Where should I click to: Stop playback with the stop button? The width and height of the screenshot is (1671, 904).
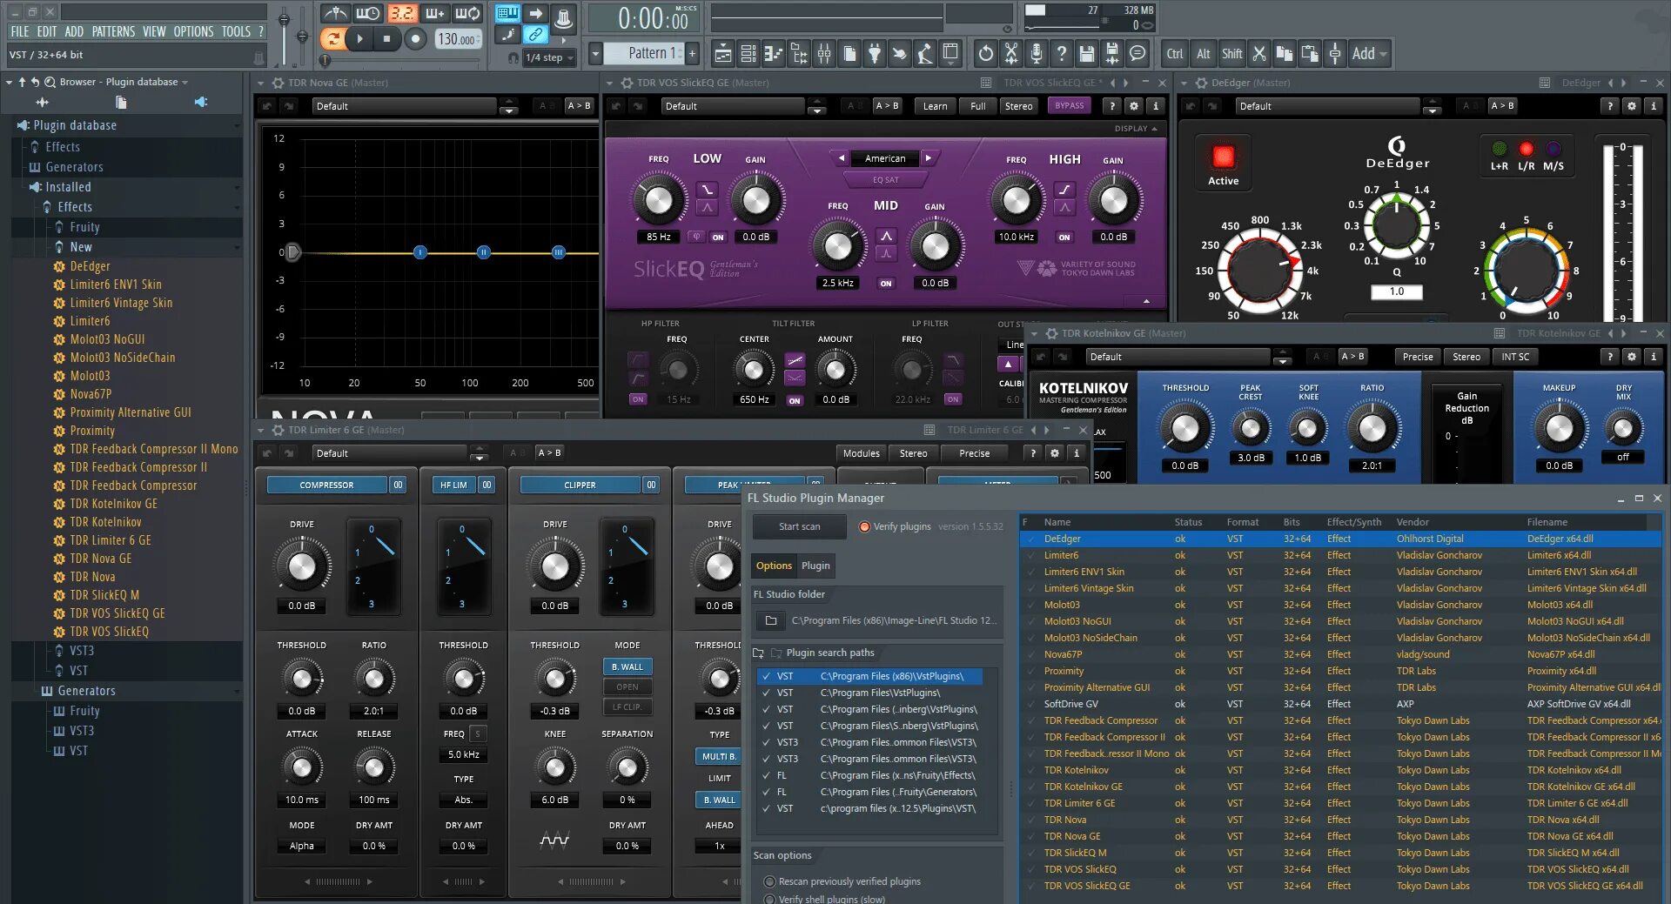coord(387,38)
